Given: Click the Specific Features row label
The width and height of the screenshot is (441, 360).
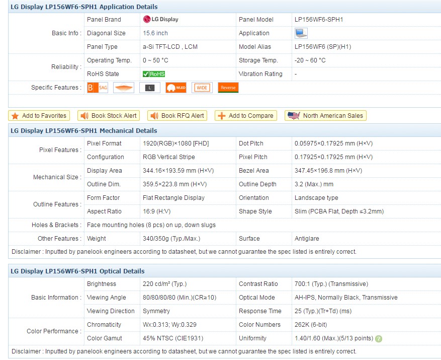Looking at the screenshot, I should pyautogui.click(x=56, y=88).
